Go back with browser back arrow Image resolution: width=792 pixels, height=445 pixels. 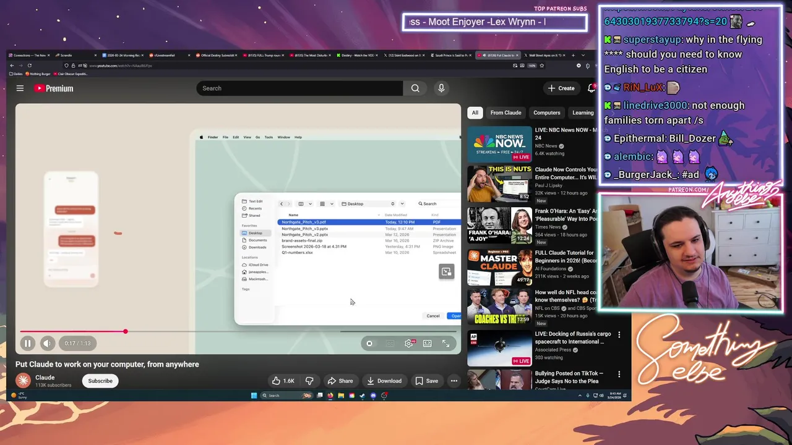[12, 66]
